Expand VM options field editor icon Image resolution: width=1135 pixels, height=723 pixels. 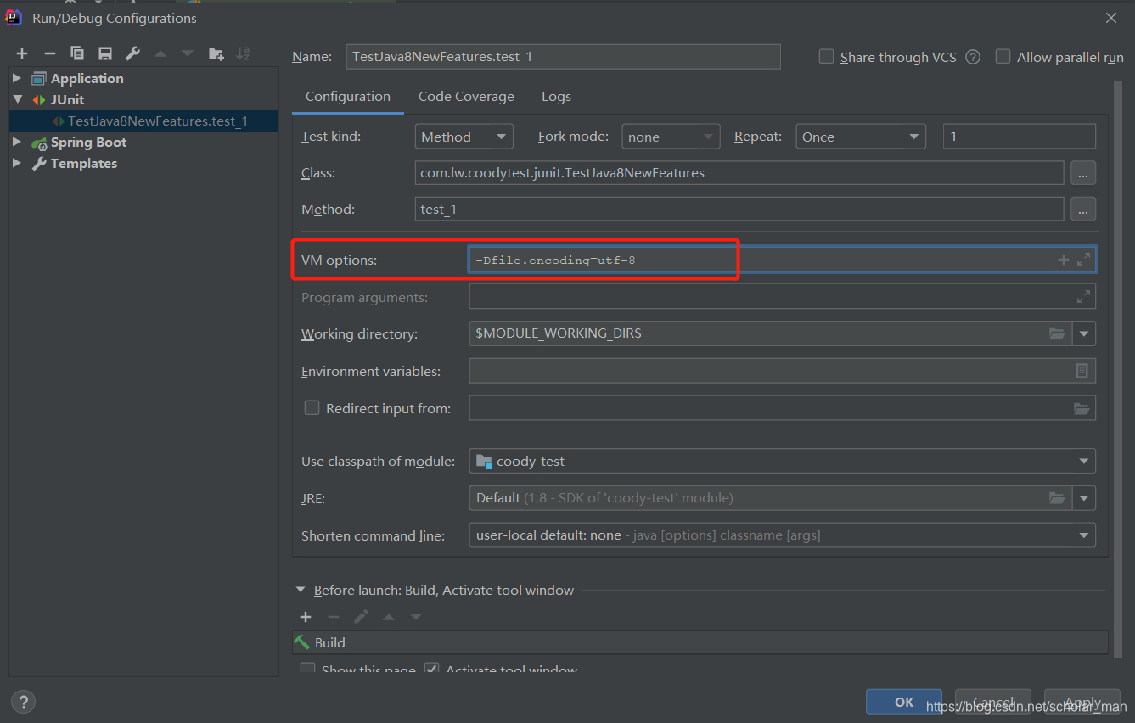1083,260
